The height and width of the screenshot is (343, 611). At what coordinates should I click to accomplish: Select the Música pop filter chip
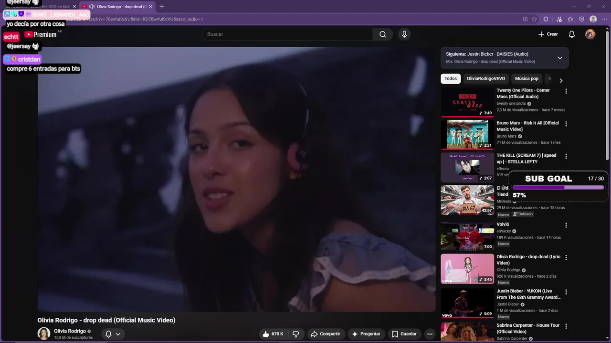527,79
